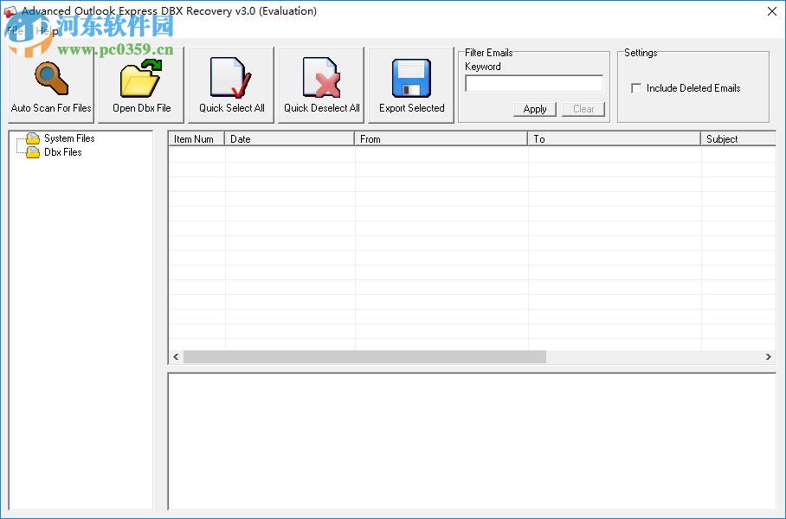786x519 pixels.
Task: Click the Export Selected floppy disk icon
Action: 410,78
